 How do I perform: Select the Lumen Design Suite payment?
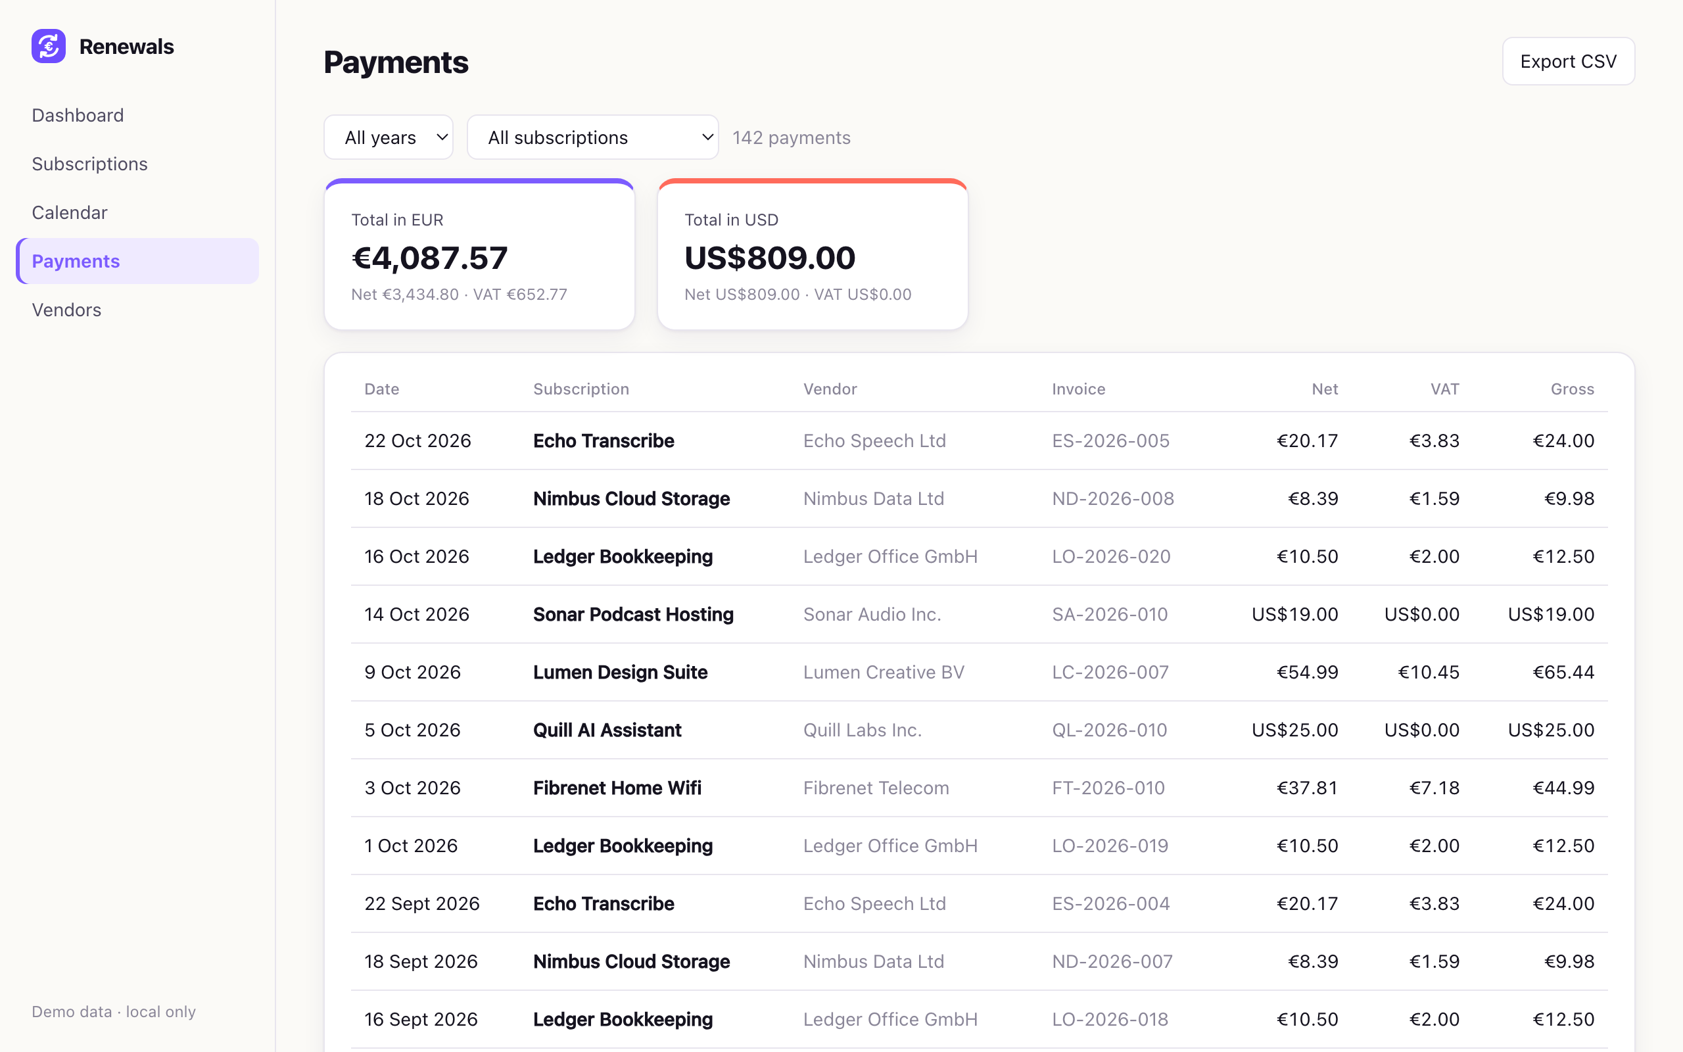[621, 671]
